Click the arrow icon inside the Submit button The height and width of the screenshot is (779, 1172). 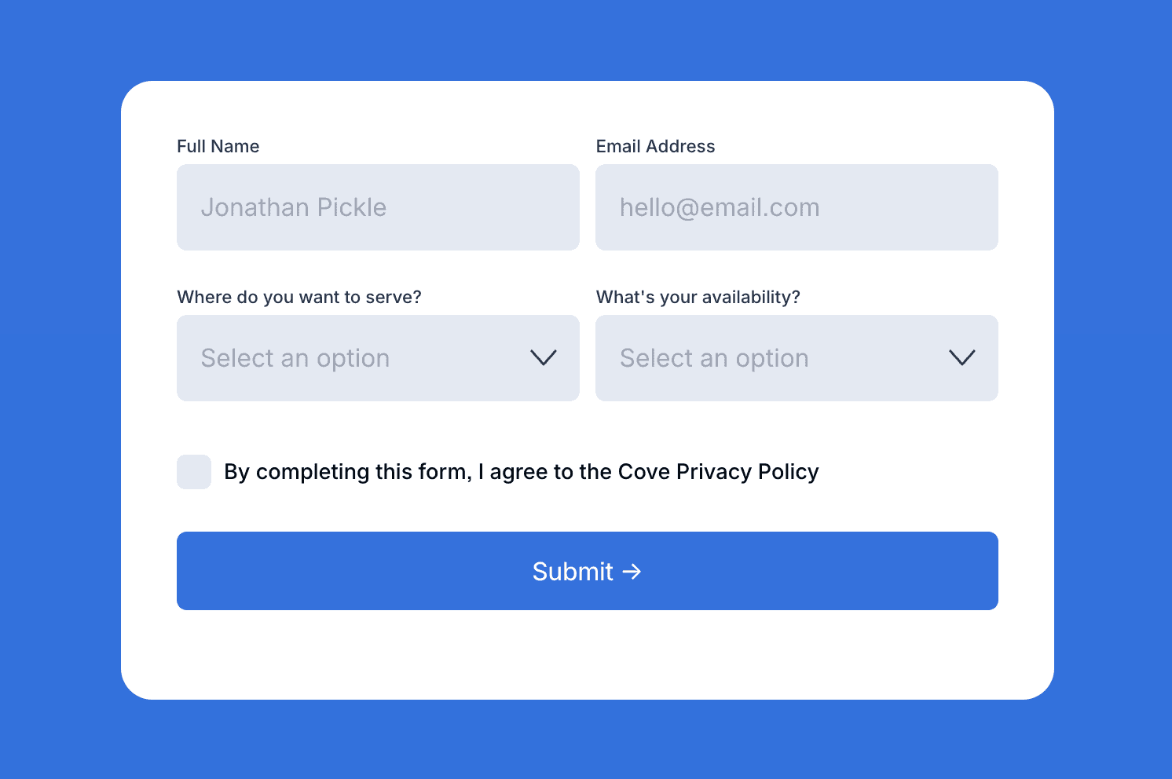[632, 572]
